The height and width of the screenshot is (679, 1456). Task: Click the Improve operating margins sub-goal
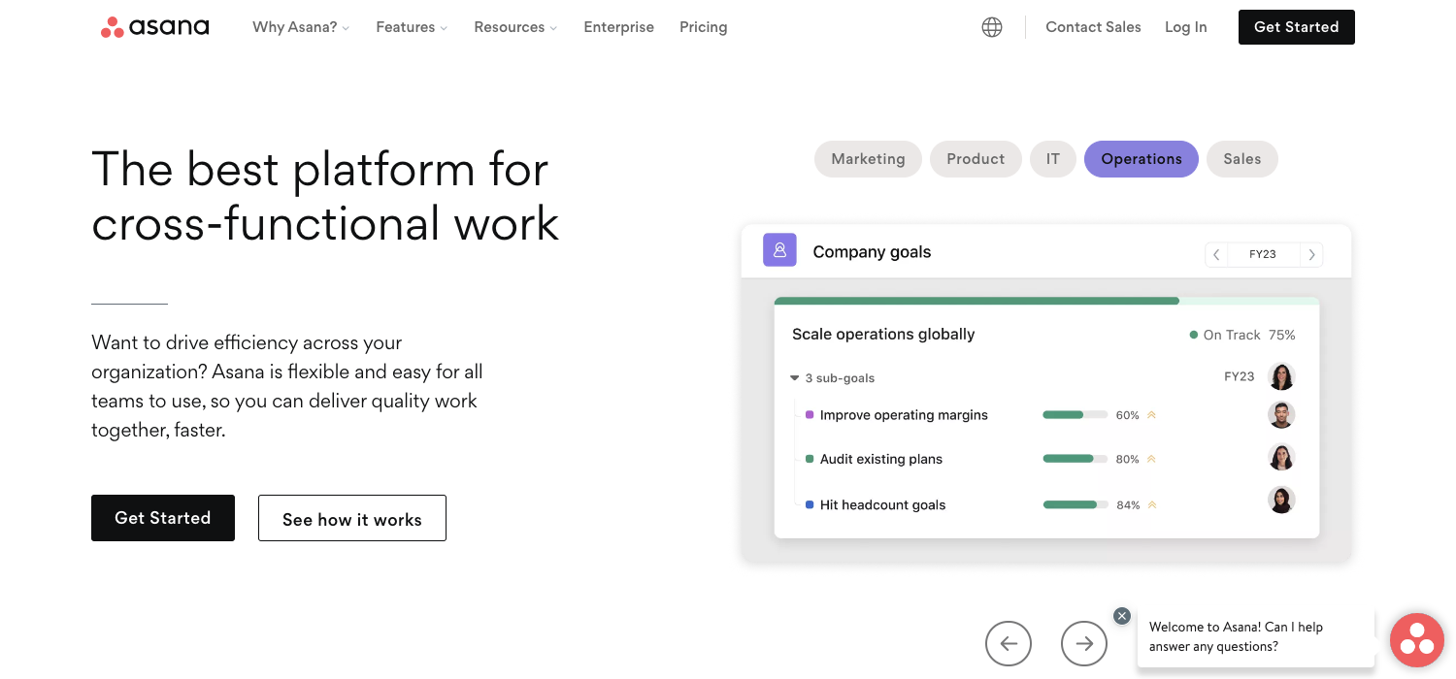(x=904, y=415)
